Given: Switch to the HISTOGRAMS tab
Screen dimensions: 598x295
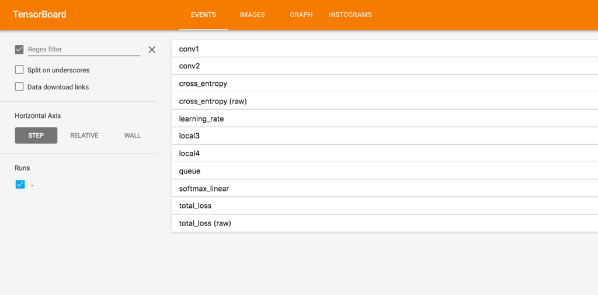Looking at the screenshot, I should pos(350,15).
